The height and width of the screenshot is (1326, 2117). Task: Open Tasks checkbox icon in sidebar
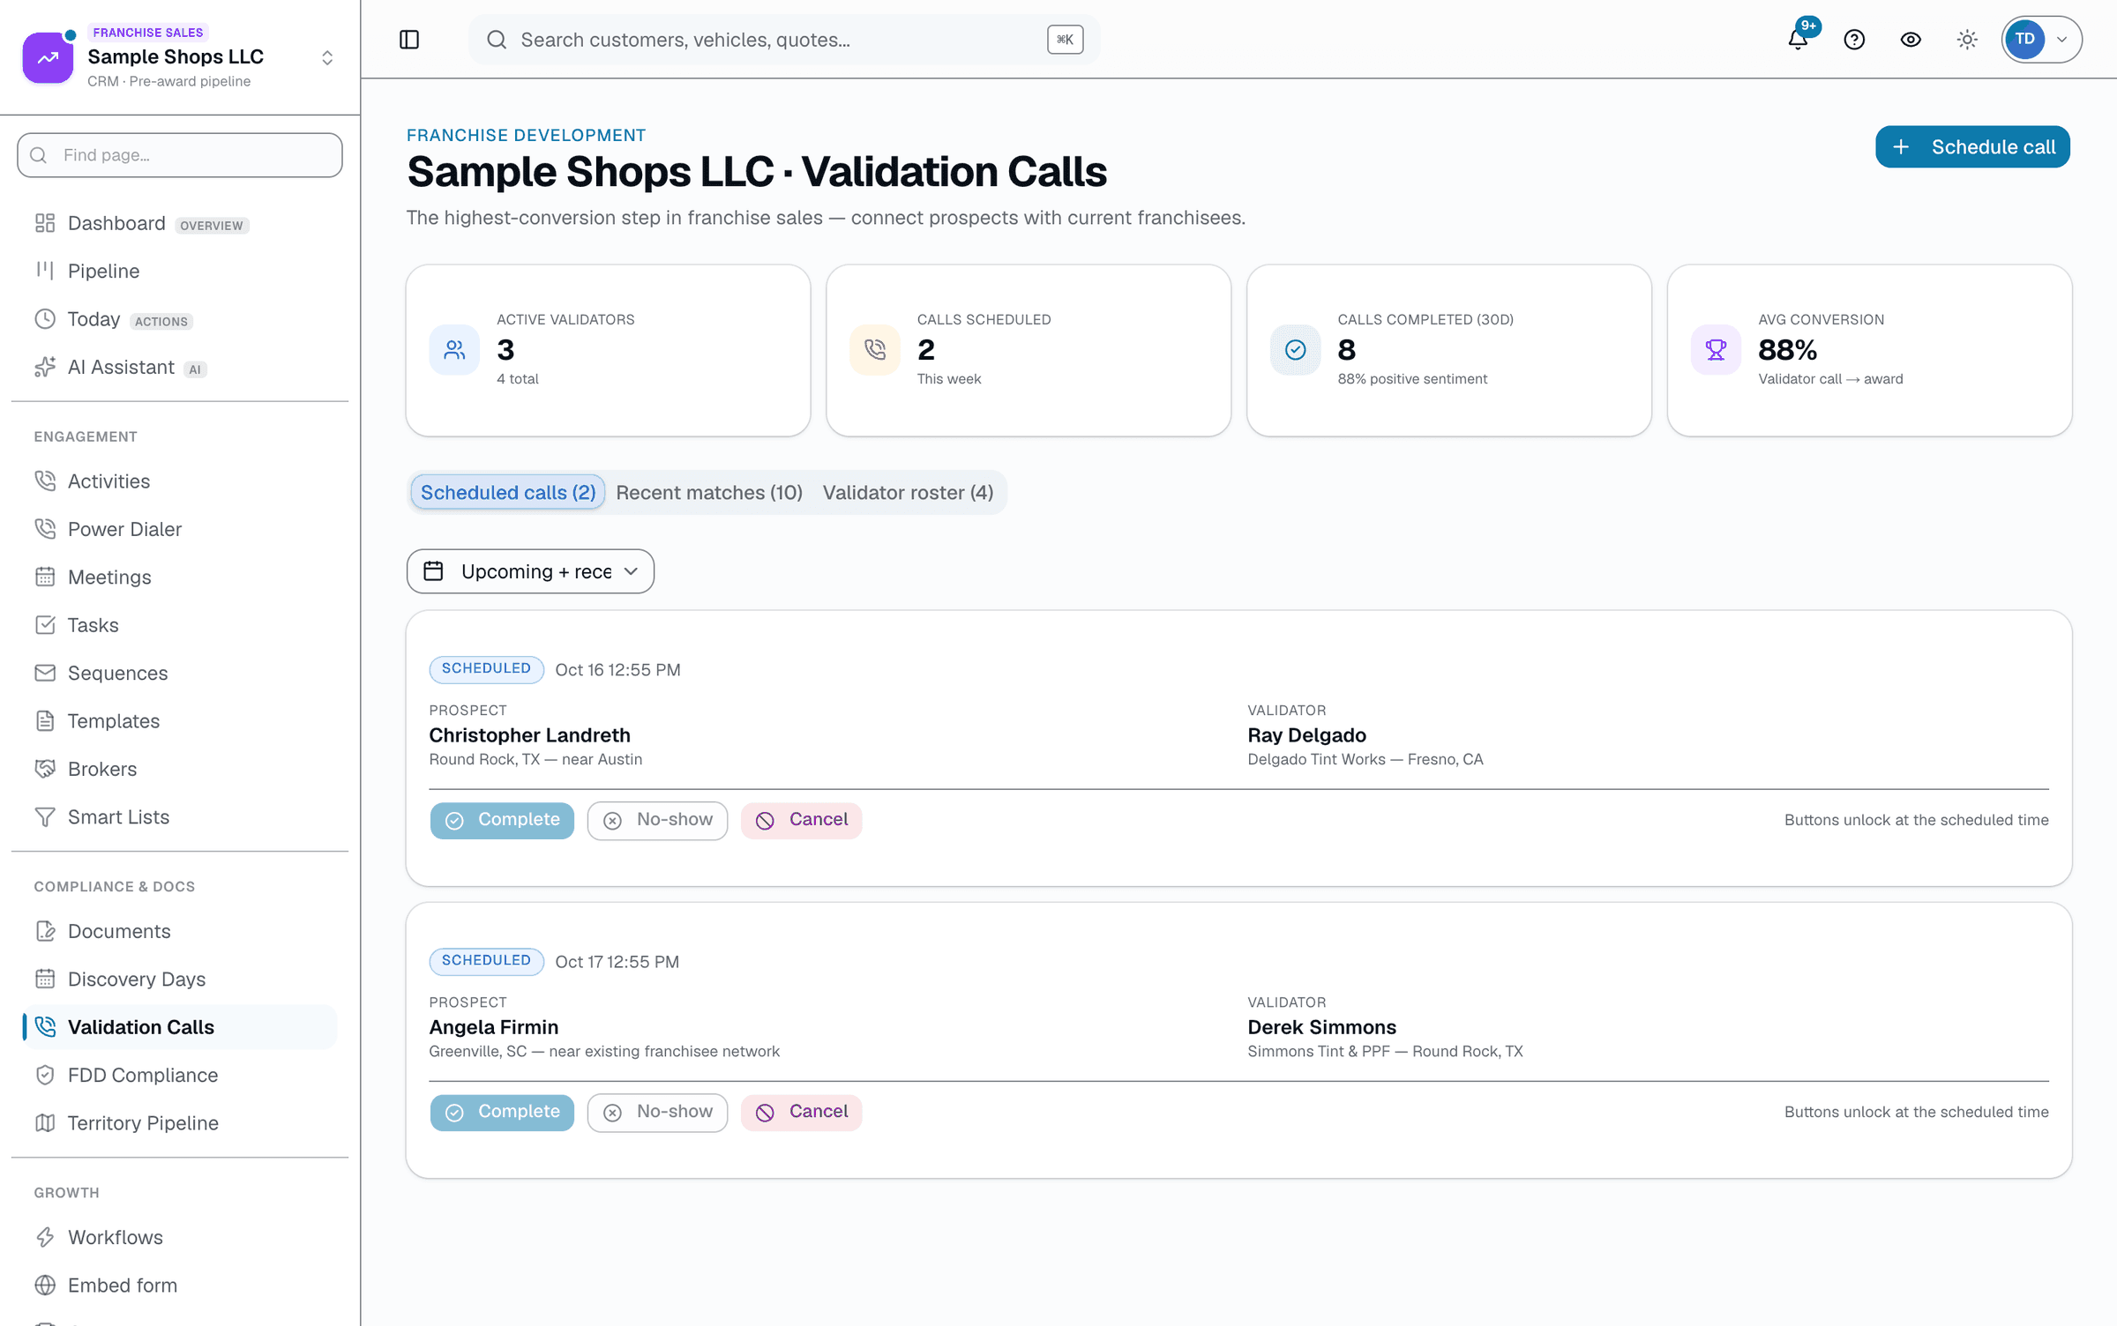[45, 625]
